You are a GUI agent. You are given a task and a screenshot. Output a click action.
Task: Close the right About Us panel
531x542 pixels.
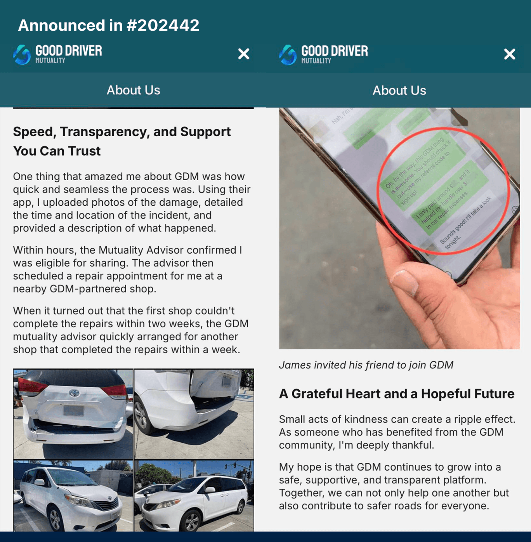pos(509,54)
